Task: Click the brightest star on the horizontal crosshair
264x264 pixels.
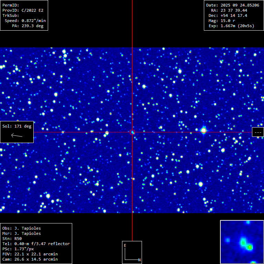Action: [203, 130]
